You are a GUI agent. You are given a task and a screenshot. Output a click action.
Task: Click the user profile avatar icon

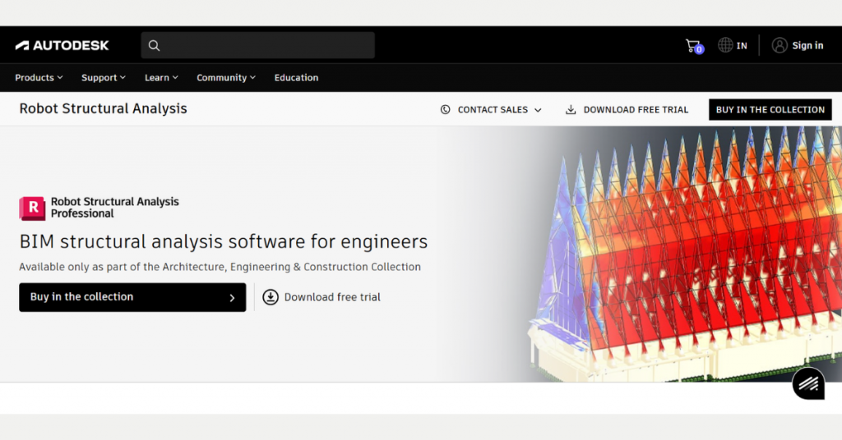click(x=780, y=45)
